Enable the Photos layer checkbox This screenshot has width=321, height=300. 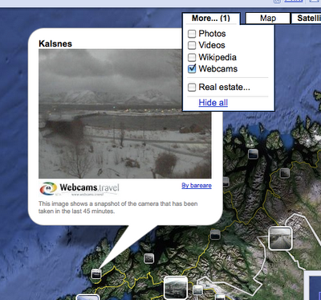tap(192, 34)
